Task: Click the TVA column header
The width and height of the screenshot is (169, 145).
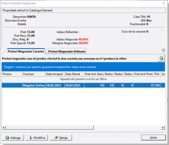Action: tap(157, 74)
